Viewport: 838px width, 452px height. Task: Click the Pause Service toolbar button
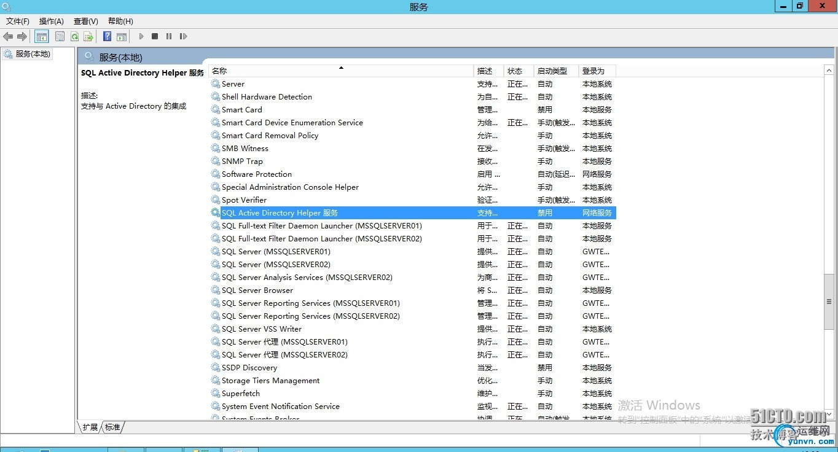pos(169,37)
